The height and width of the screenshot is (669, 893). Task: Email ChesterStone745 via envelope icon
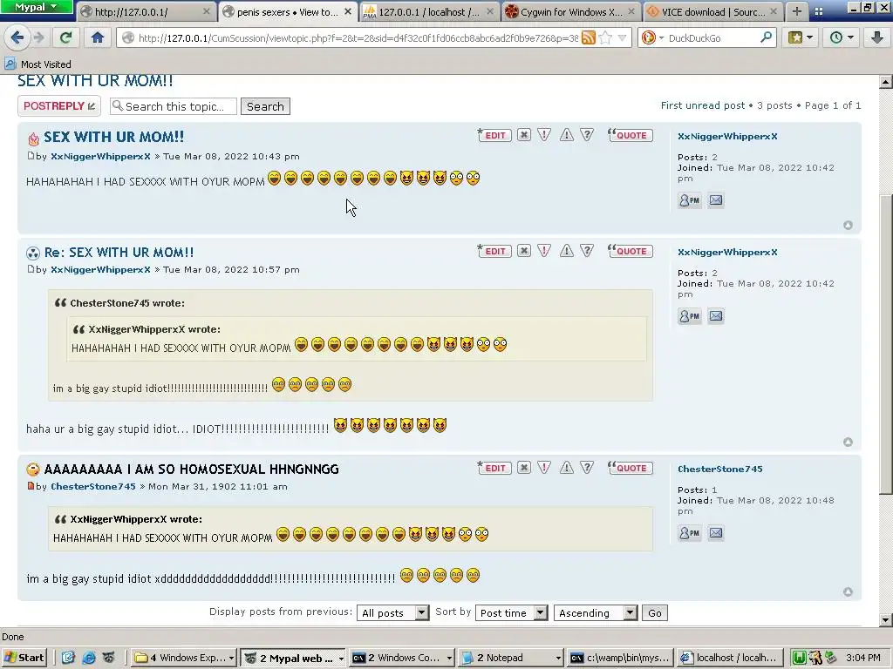click(716, 533)
